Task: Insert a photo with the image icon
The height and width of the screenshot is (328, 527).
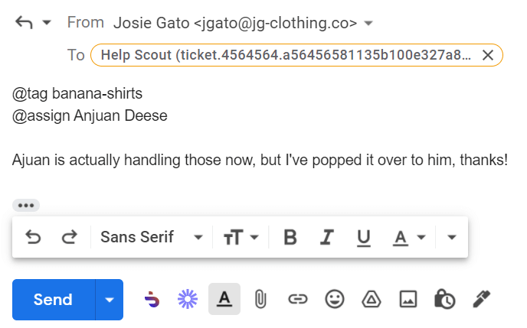Action: coord(408,300)
